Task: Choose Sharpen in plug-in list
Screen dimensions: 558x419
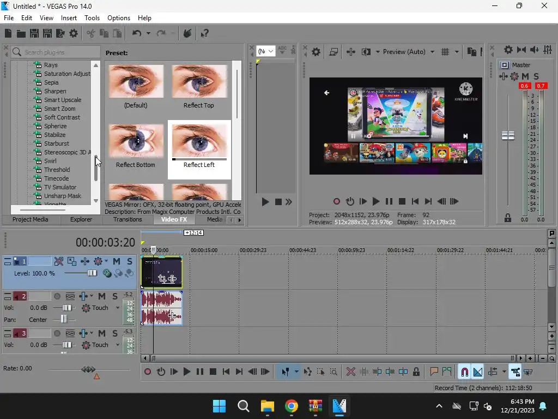Action: point(55,91)
